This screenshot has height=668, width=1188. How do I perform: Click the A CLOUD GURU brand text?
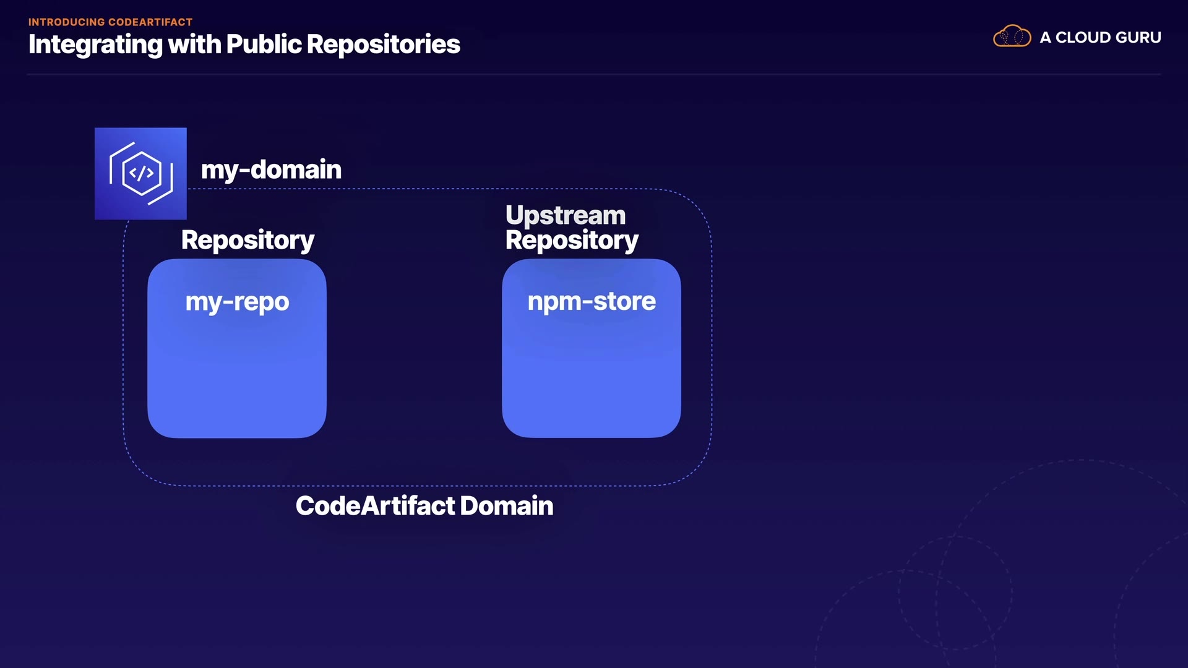coord(1100,37)
